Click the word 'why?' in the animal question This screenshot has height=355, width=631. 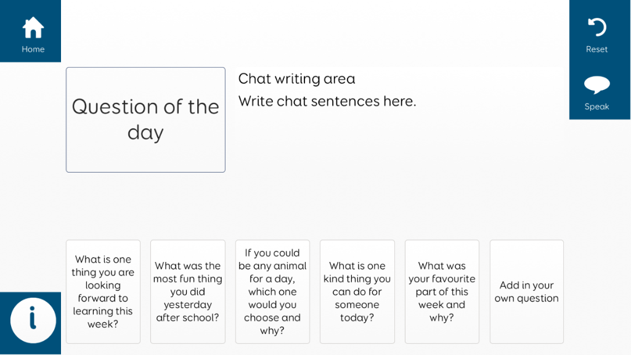pyautogui.click(x=272, y=331)
